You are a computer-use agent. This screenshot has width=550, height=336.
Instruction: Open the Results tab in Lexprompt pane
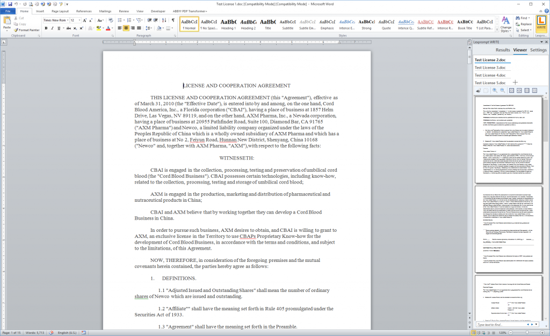tap(503, 50)
